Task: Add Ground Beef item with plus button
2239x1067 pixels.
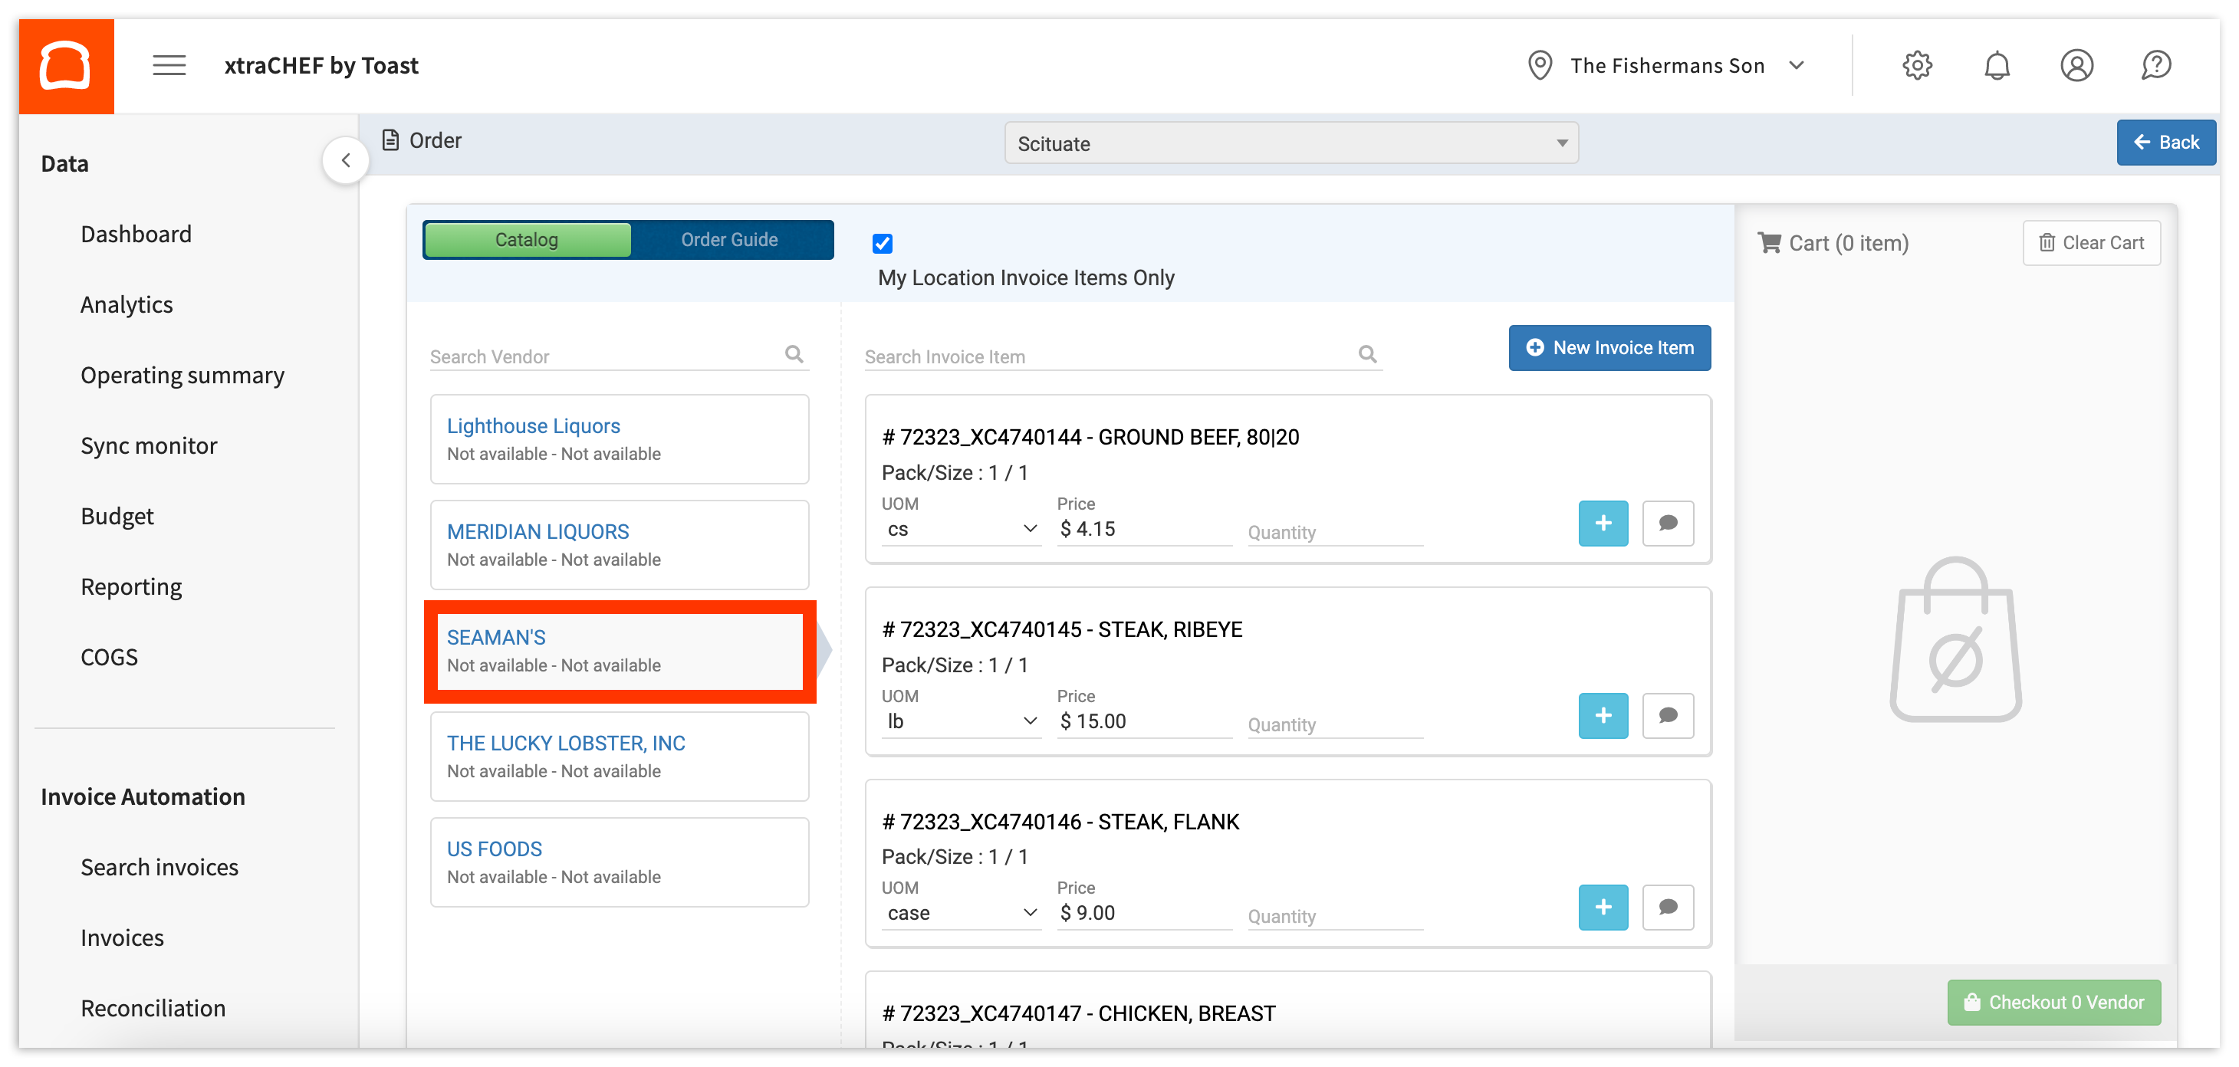Action: [1602, 523]
